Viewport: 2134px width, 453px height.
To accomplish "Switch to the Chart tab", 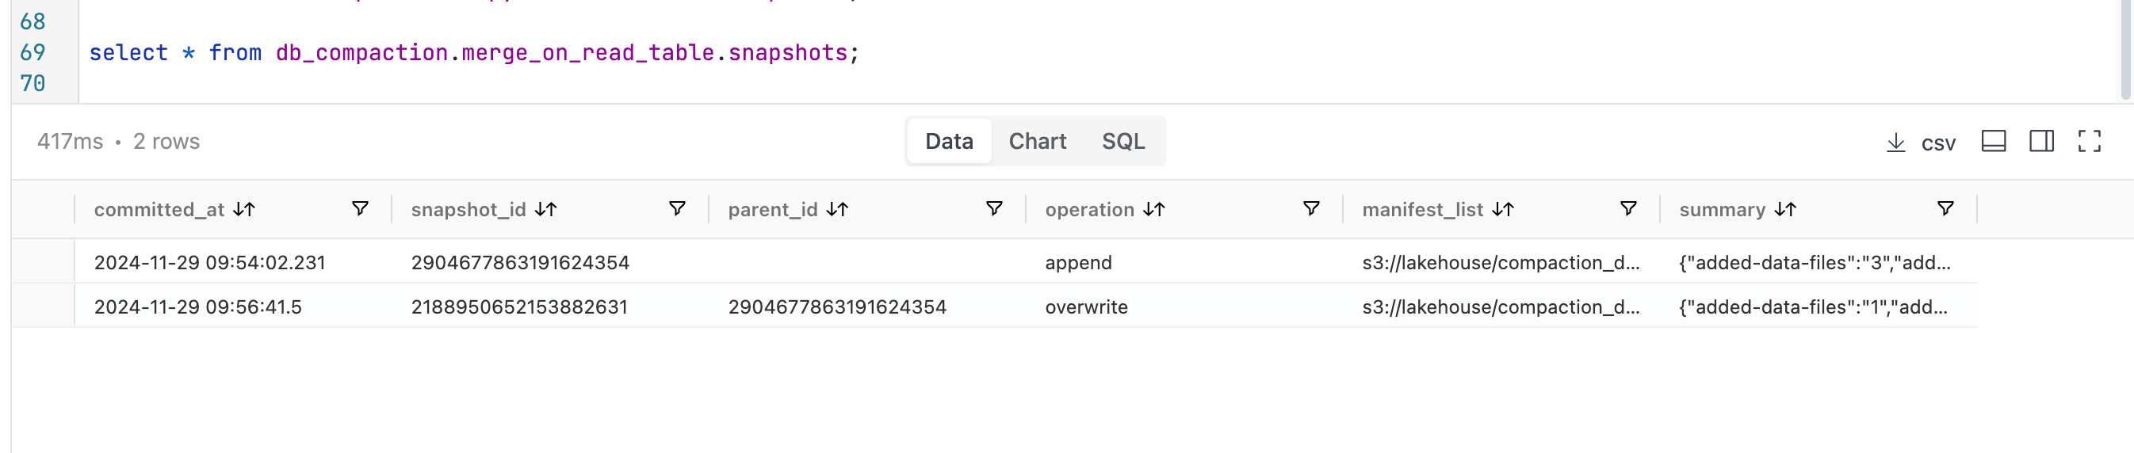I will coord(1037,142).
